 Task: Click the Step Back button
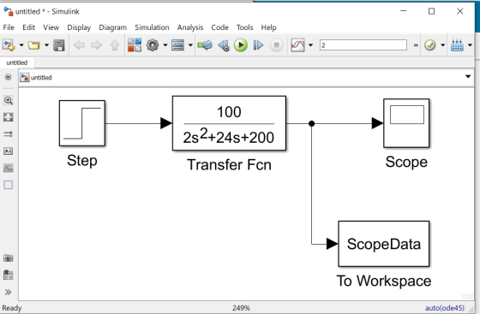coord(224,45)
